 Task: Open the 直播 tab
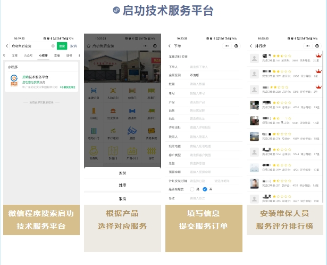57,55
